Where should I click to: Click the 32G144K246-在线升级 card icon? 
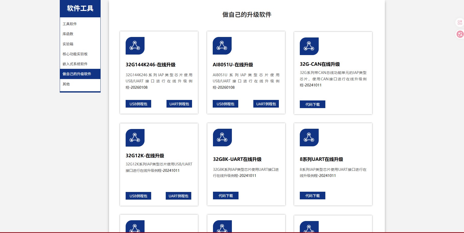(x=135, y=46)
